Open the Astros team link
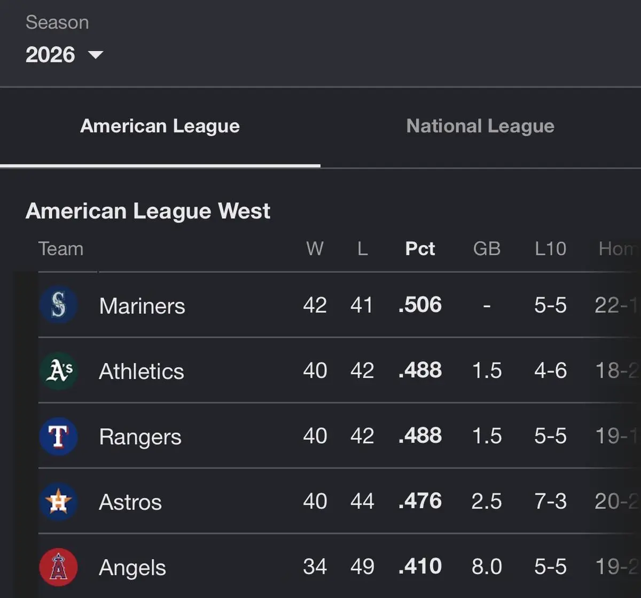641x598 pixels. click(130, 502)
